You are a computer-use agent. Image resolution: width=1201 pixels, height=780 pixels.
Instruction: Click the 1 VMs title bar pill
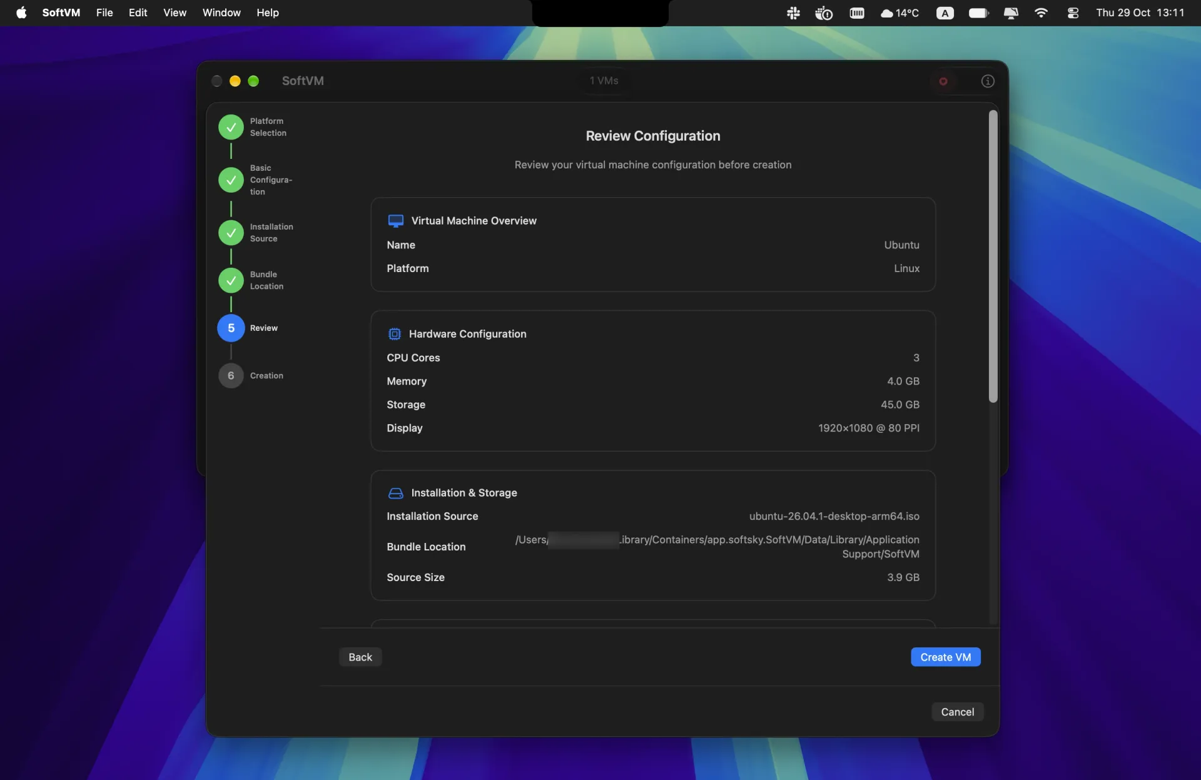pos(604,81)
